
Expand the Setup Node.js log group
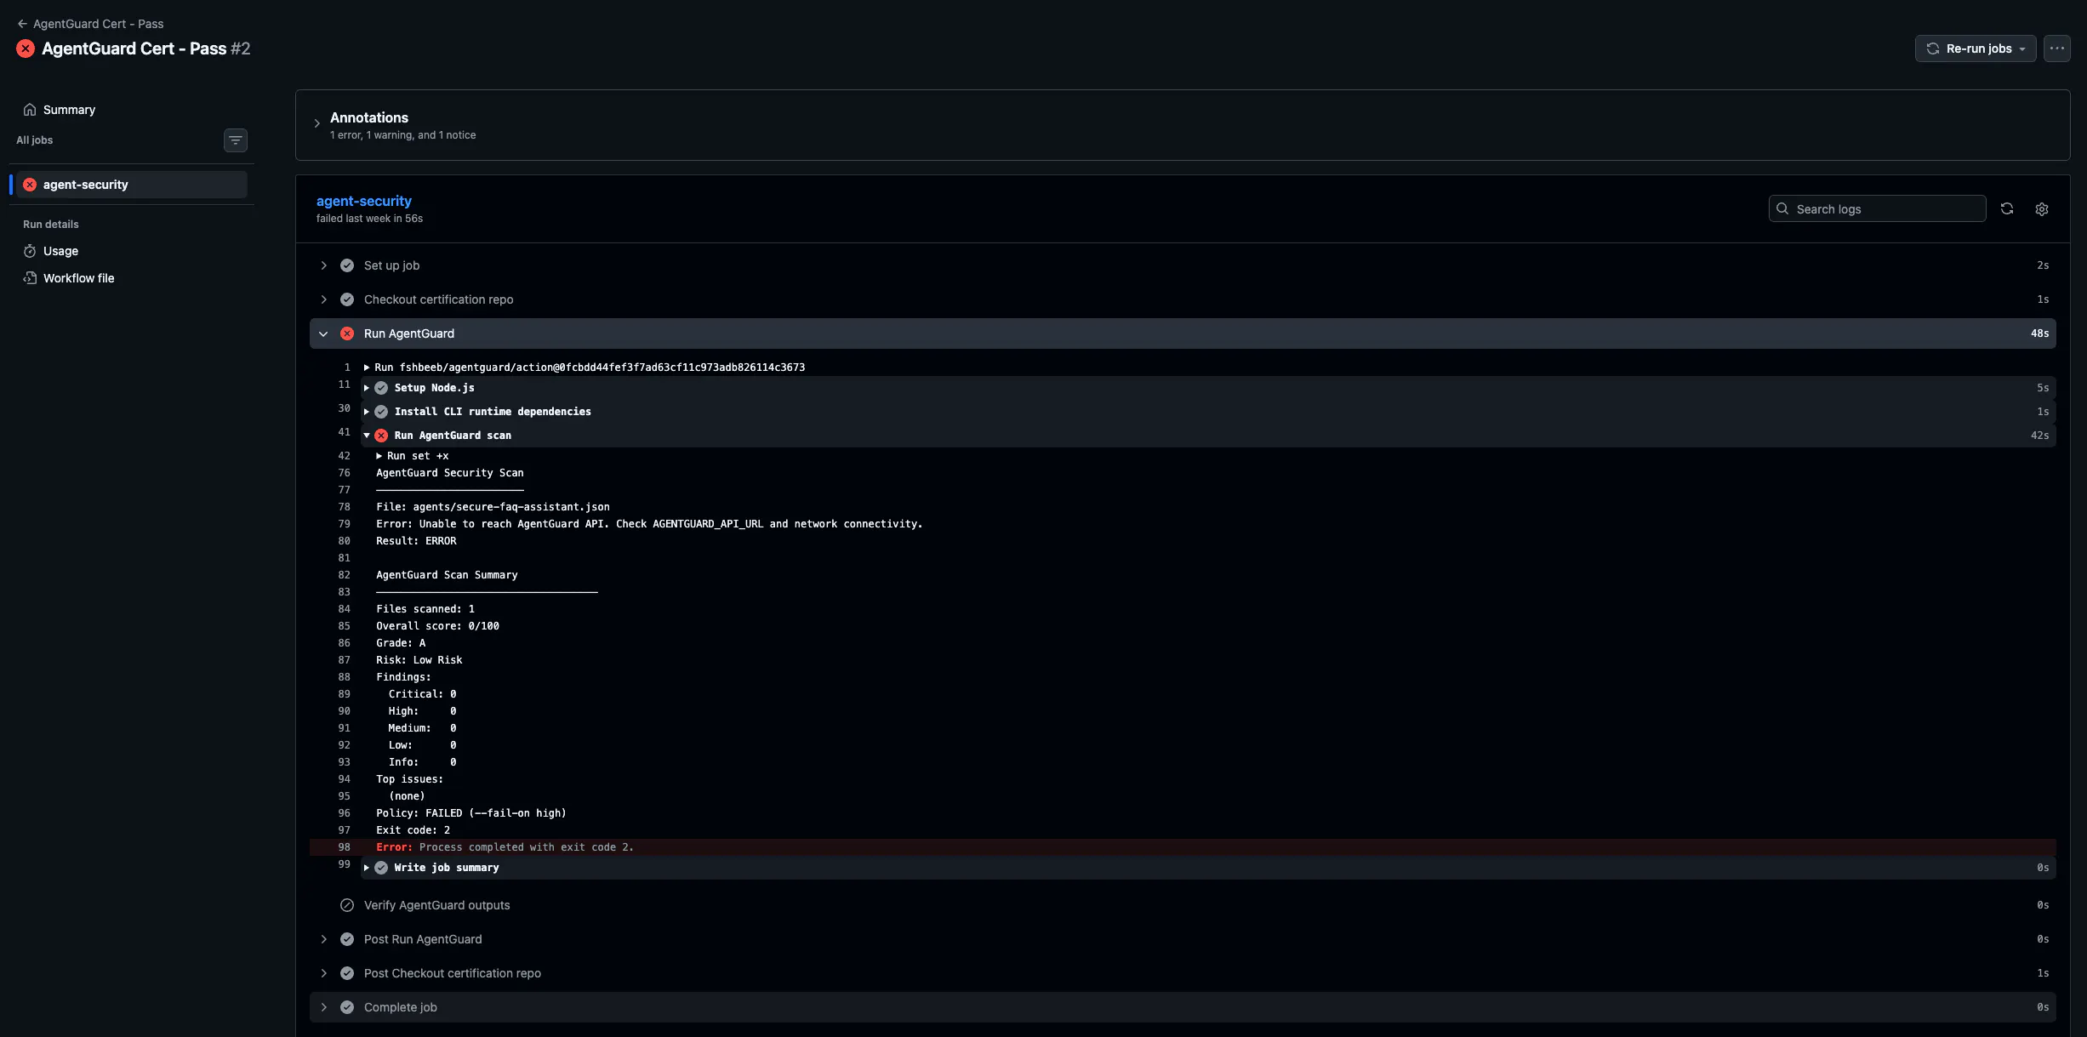[x=367, y=388]
